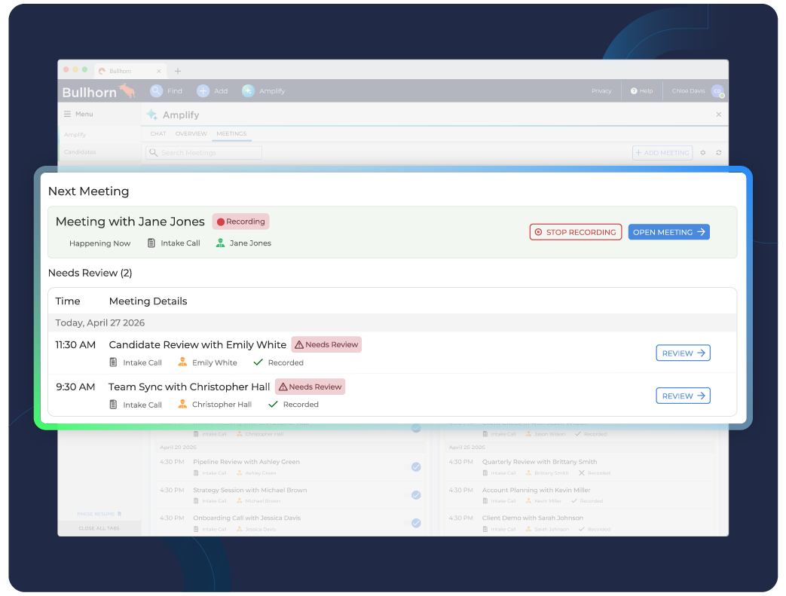786x596 pixels.
Task: Toggle check on Strategy Session with Michael Brown
Action: point(416,495)
